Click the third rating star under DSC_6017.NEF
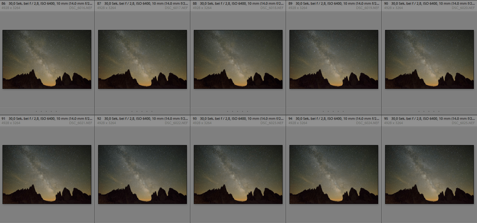477x223 pixels. [x=142, y=111]
